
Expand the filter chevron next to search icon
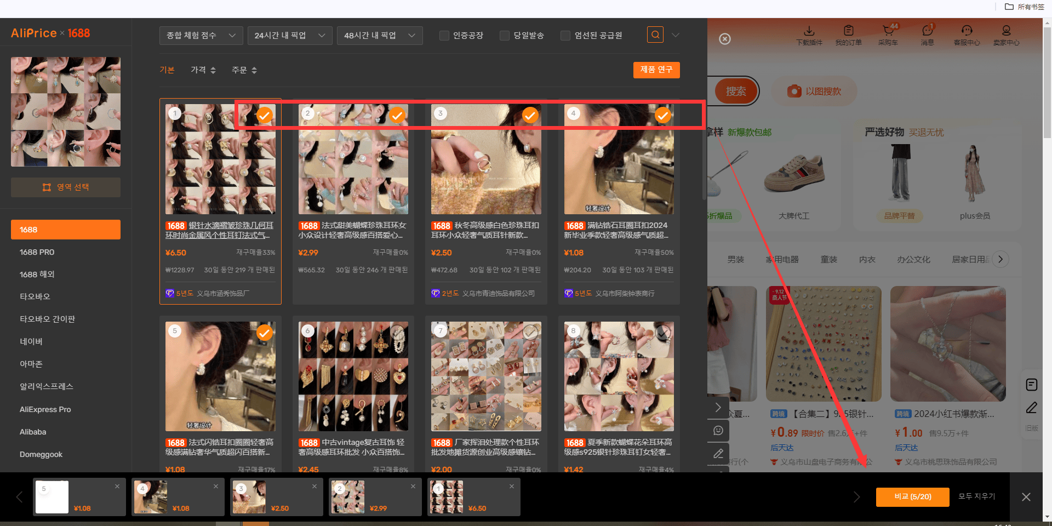pos(676,35)
